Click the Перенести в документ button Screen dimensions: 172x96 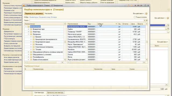pyautogui.click(x=34, y=14)
